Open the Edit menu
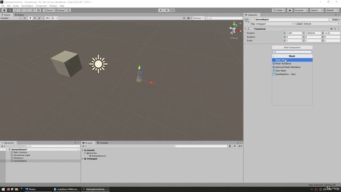The image size is (341, 192). pyautogui.click(x=9, y=6)
